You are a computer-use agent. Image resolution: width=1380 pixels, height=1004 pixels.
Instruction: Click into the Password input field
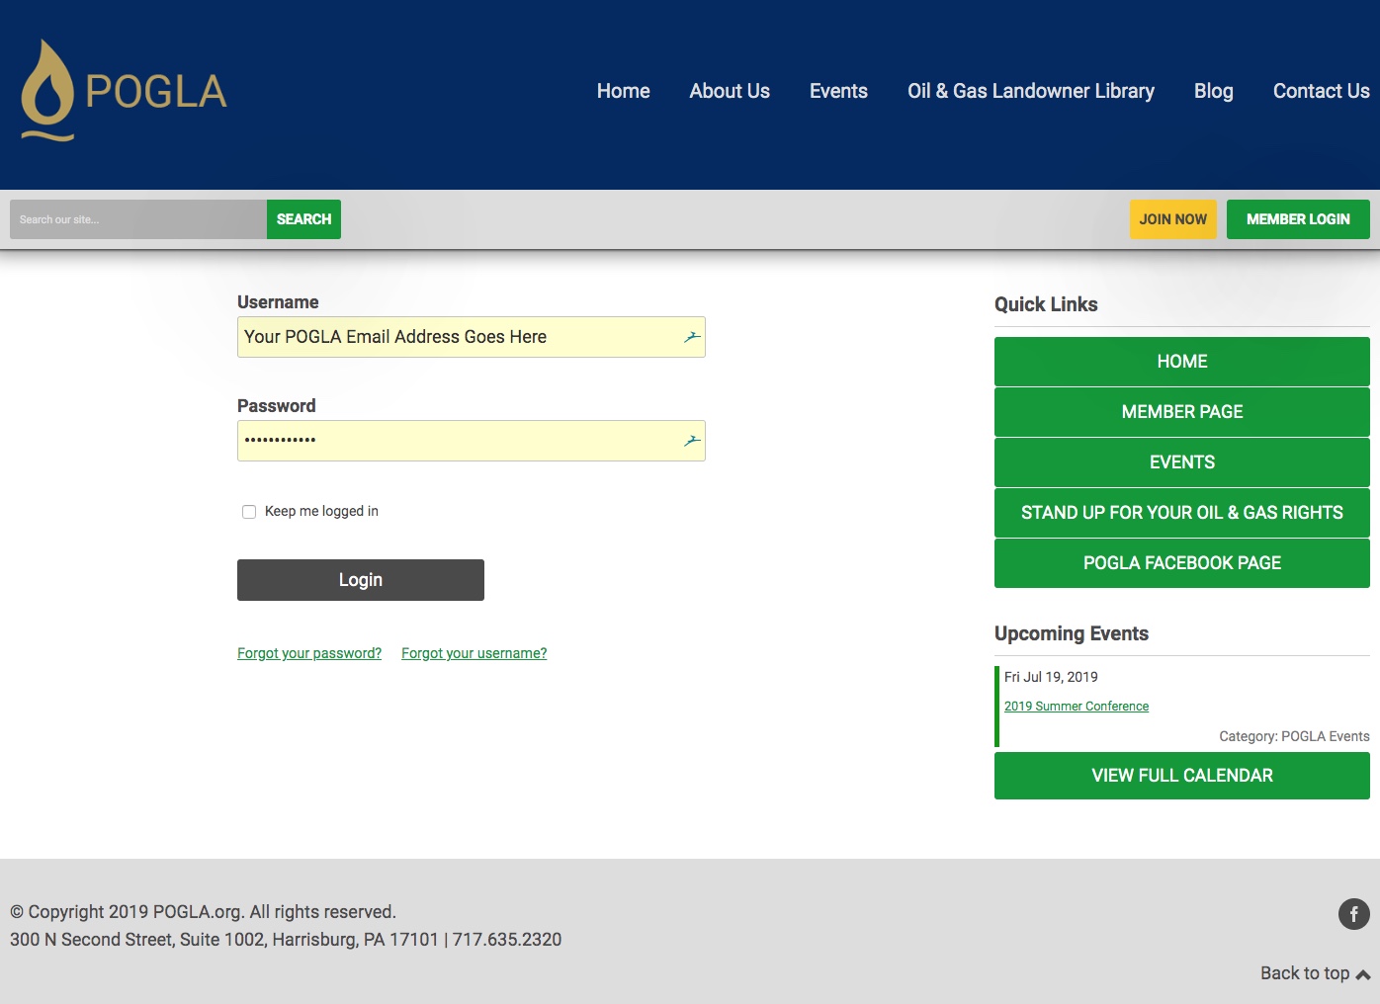pos(472,441)
